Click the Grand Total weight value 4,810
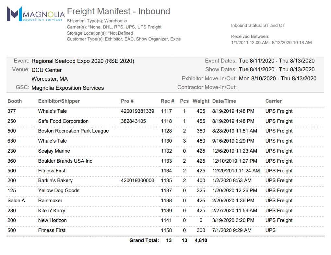This screenshot has width=331, height=255. [201, 240]
